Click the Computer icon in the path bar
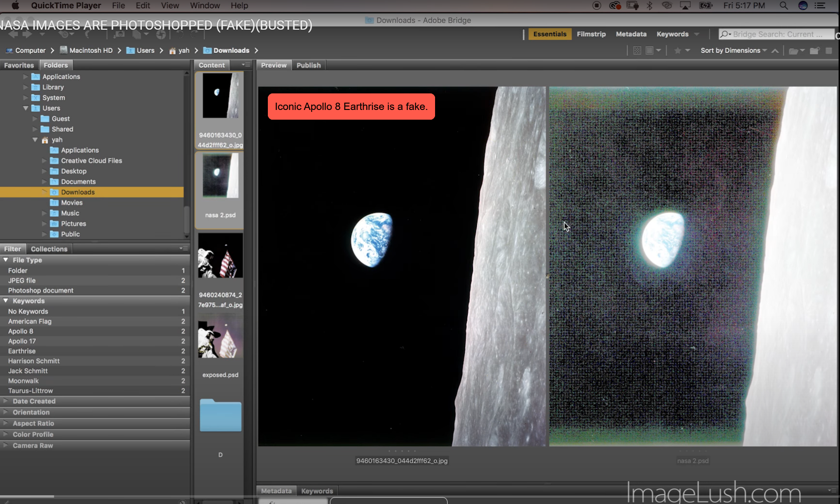Image resolution: width=840 pixels, height=504 pixels. [9, 51]
